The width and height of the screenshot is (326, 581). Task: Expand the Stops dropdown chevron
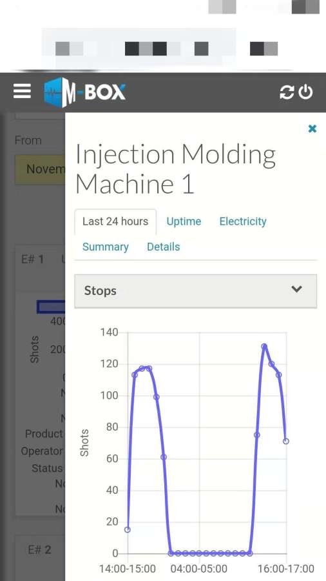(x=296, y=289)
